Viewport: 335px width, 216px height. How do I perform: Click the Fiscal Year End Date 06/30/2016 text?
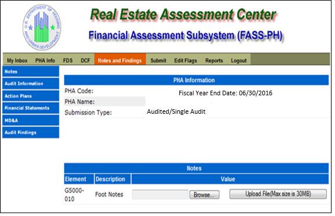pyautogui.click(x=226, y=93)
